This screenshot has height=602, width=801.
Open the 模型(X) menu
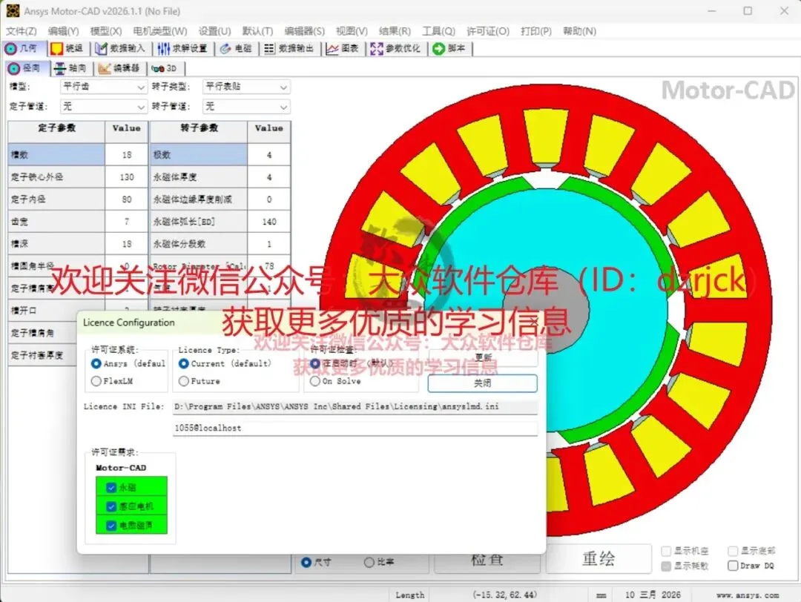tap(106, 31)
